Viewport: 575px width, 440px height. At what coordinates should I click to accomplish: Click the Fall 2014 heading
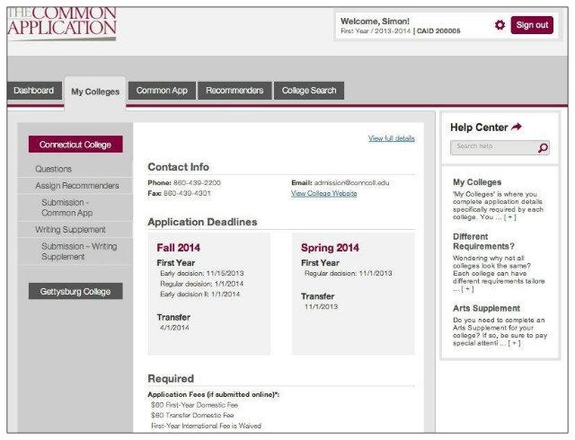(x=178, y=248)
